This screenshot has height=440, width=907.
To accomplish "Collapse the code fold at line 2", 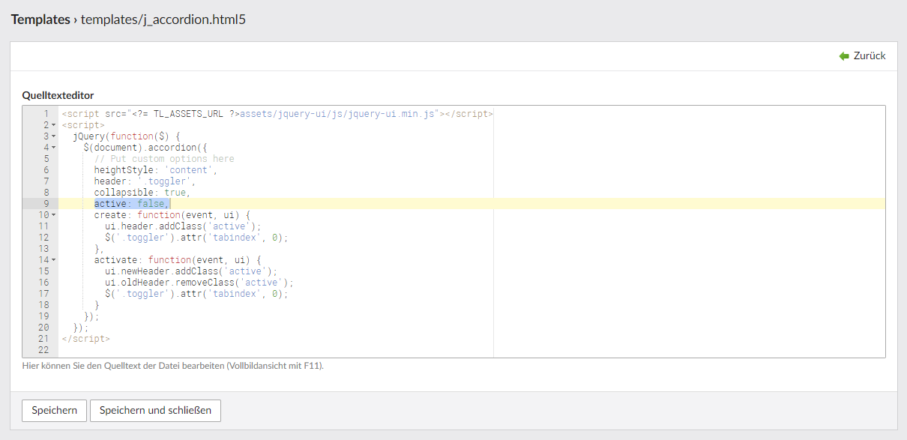I will click(x=54, y=125).
